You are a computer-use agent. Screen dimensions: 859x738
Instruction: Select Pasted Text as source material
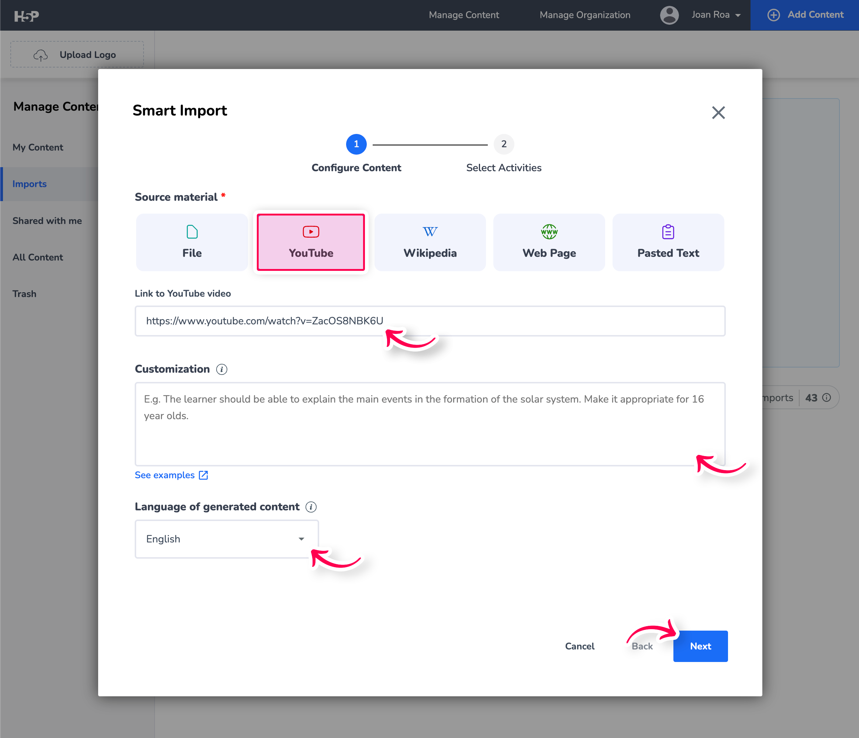coord(668,242)
